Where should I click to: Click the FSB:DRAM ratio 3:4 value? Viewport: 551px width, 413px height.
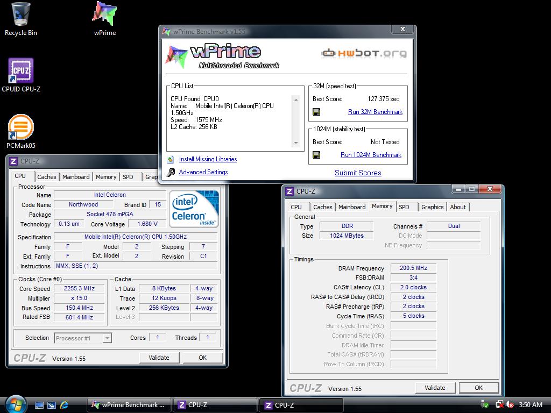coord(413,278)
